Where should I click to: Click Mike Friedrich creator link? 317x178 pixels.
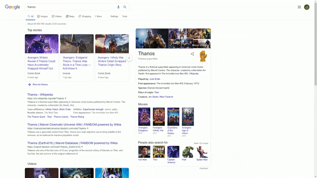[166, 97]
